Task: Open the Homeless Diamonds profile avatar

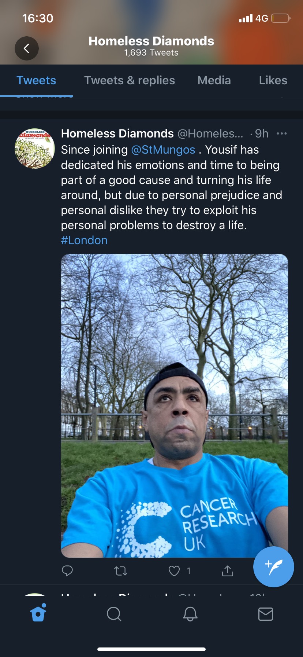Action: click(x=35, y=148)
